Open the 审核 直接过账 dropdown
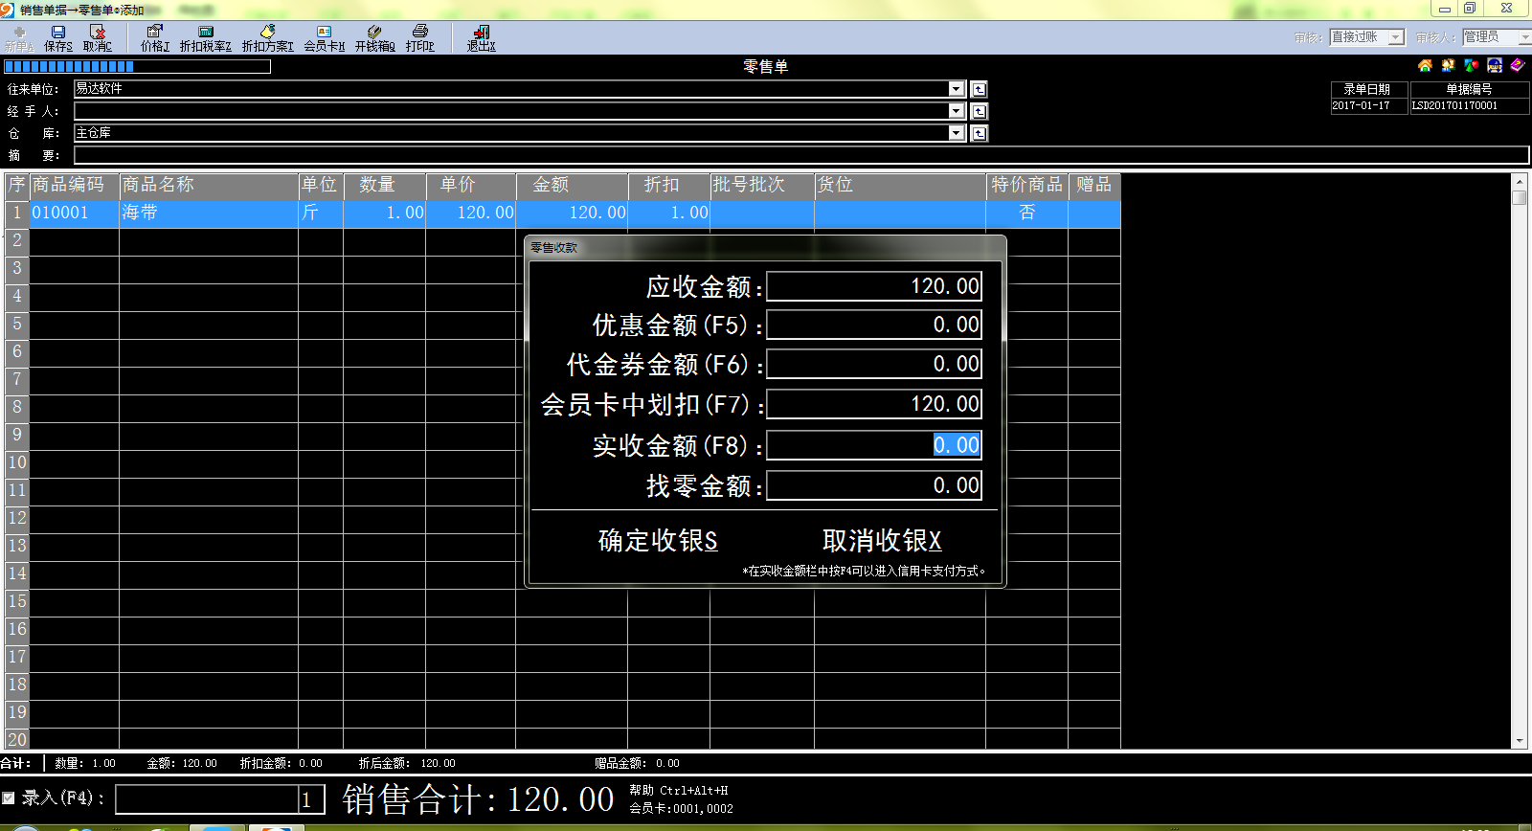 click(x=1396, y=37)
